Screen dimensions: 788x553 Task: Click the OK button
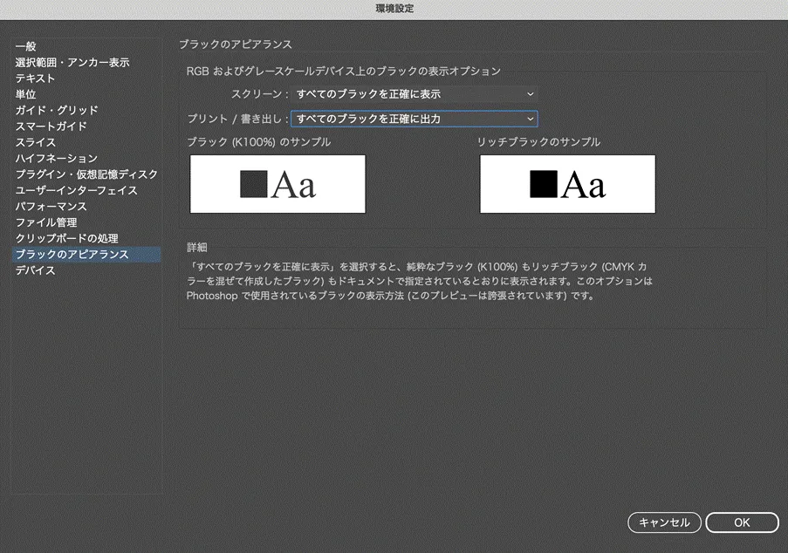742,522
